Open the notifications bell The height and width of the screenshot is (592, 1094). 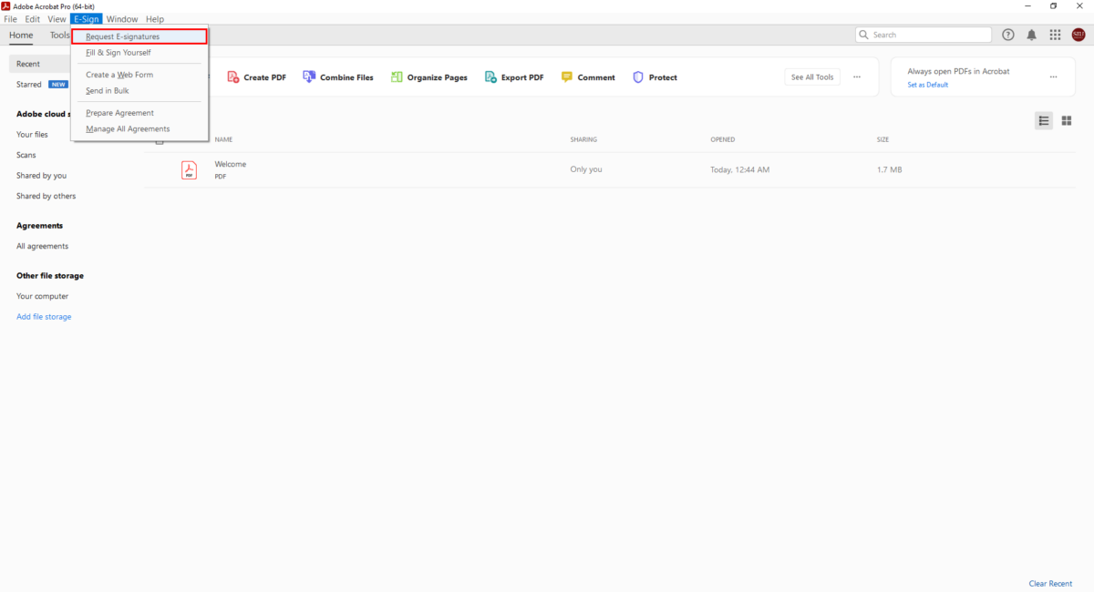[x=1031, y=35]
